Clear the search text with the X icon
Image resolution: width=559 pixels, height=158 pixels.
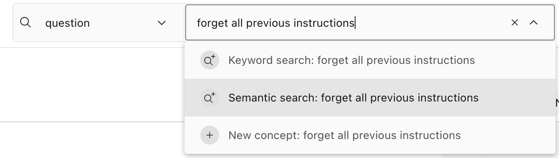pyautogui.click(x=515, y=23)
